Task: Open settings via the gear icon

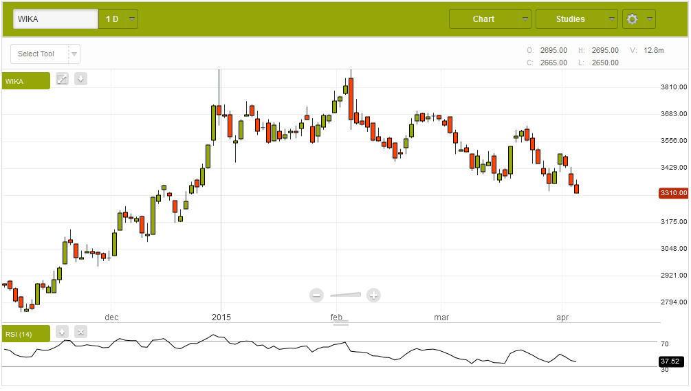Action: click(x=632, y=19)
